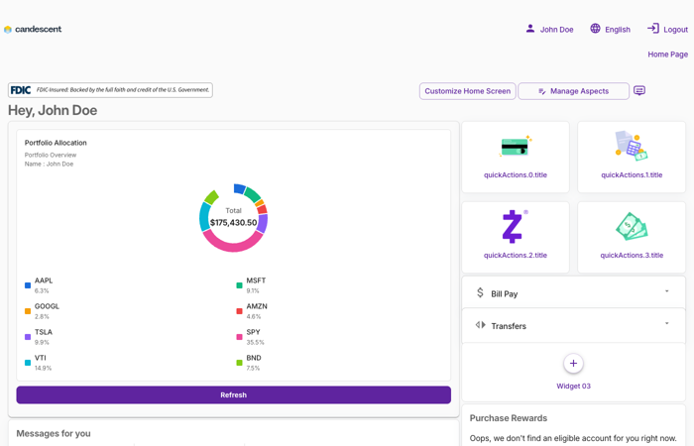Select the SPY pink legend swatch

[240, 337]
